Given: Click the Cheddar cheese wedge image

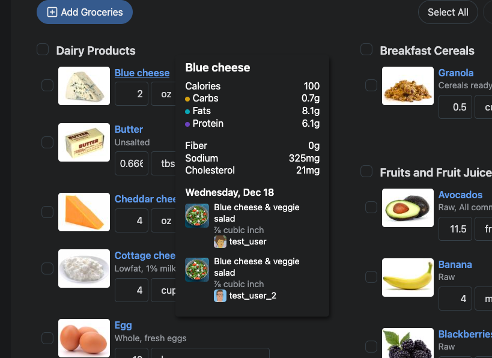Looking at the screenshot, I should coord(84,212).
